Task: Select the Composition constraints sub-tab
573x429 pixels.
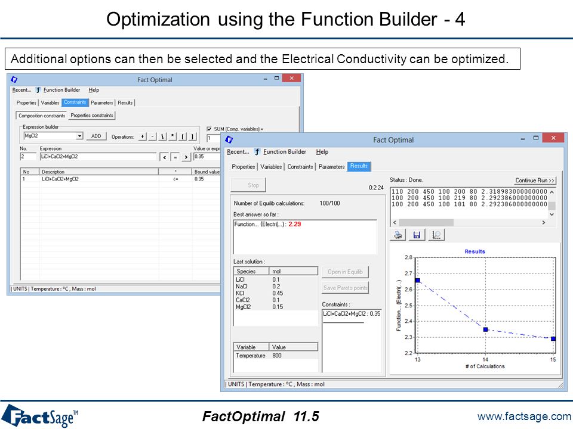Action: 41,116
